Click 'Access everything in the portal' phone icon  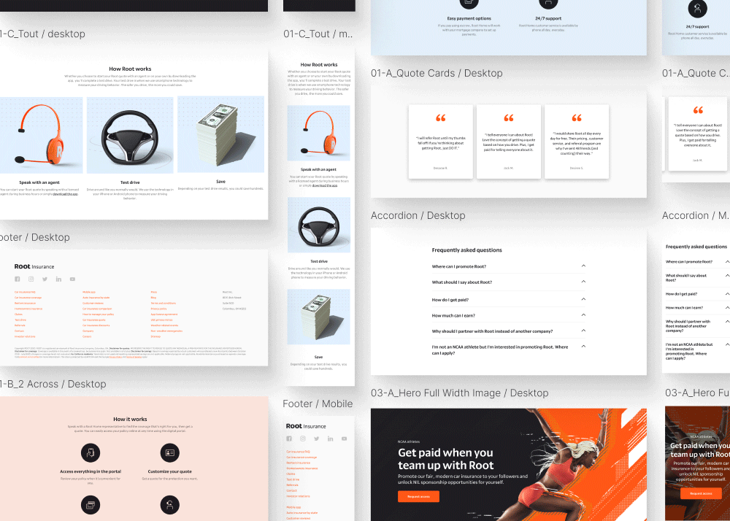[91, 452]
